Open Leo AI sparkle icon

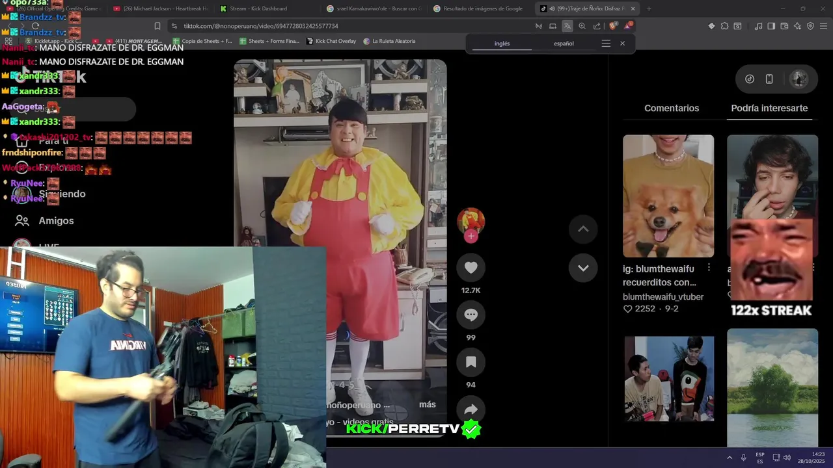(797, 26)
